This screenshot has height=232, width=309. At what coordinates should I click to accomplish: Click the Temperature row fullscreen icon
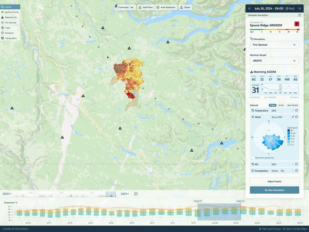tap(297, 110)
